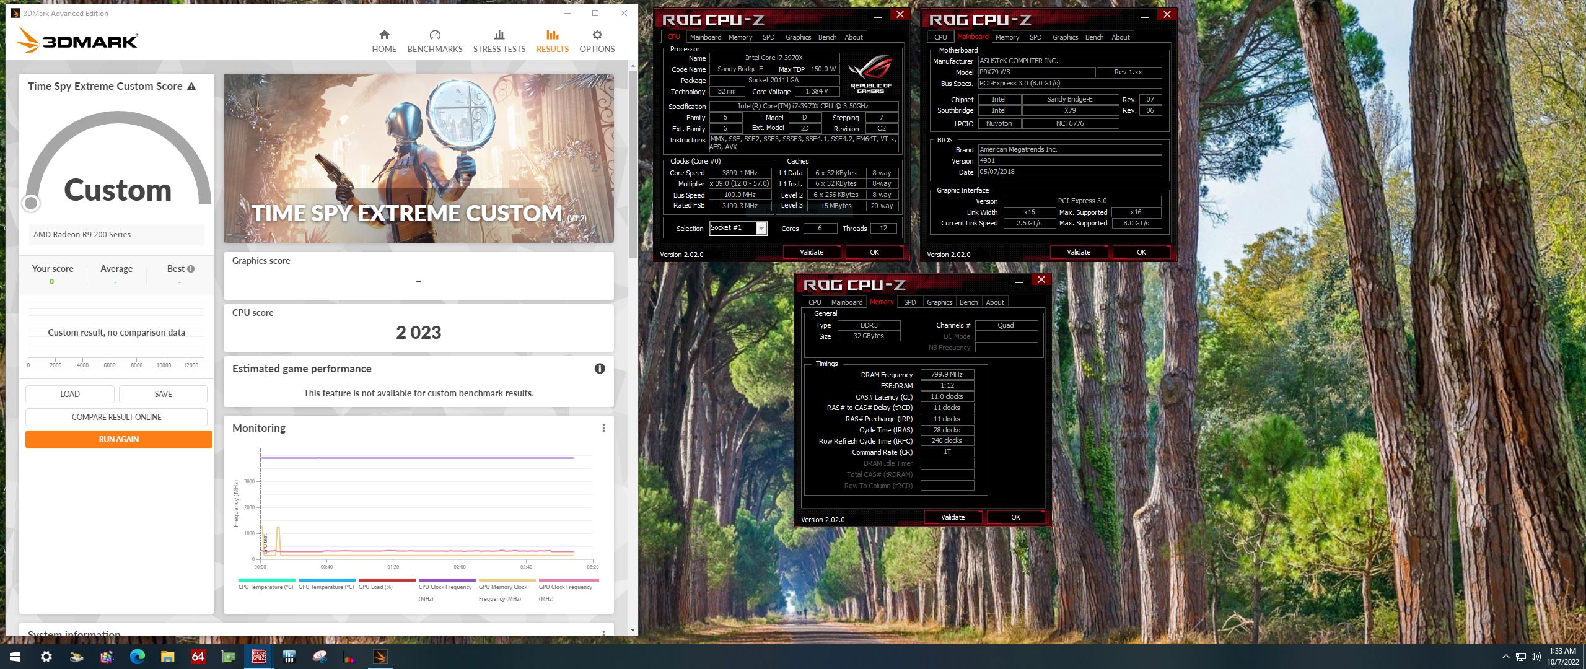The height and width of the screenshot is (669, 1586).
Task: Switch to 3DMark in the taskbar
Action: (x=380, y=657)
